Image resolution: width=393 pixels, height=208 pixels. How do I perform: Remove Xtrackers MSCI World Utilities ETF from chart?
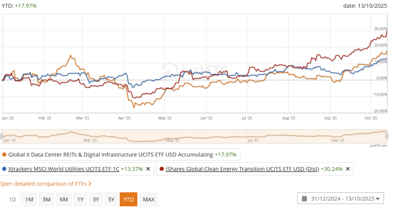point(148,169)
